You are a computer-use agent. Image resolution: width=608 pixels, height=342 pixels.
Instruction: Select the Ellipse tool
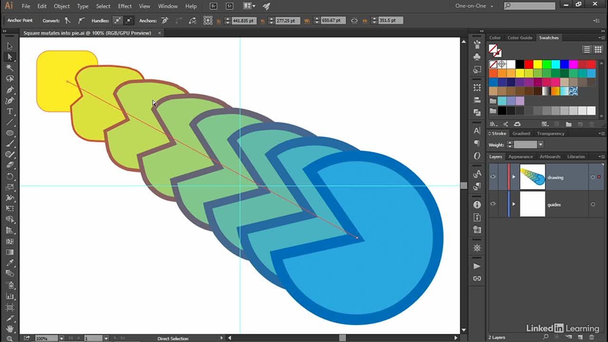tap(9, 133)
